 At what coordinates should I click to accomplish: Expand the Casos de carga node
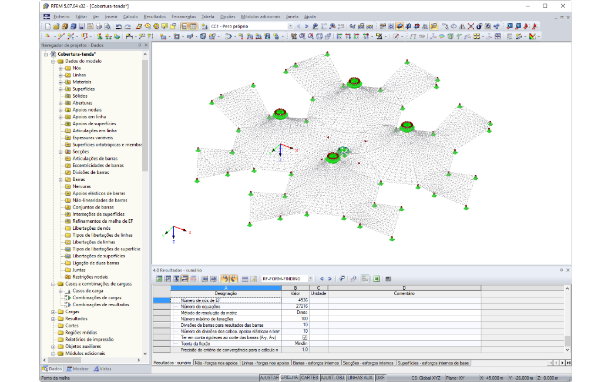[61, 291]
